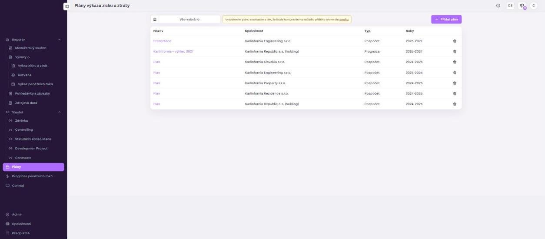Open Plan for Karlinfornia Slovakia s.r.o.
The width and height of the screenshot is (545, 239).
coord(156,62)
